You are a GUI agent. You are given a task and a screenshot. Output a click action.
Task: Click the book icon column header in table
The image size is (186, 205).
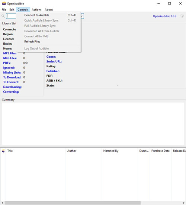point(3,151)
